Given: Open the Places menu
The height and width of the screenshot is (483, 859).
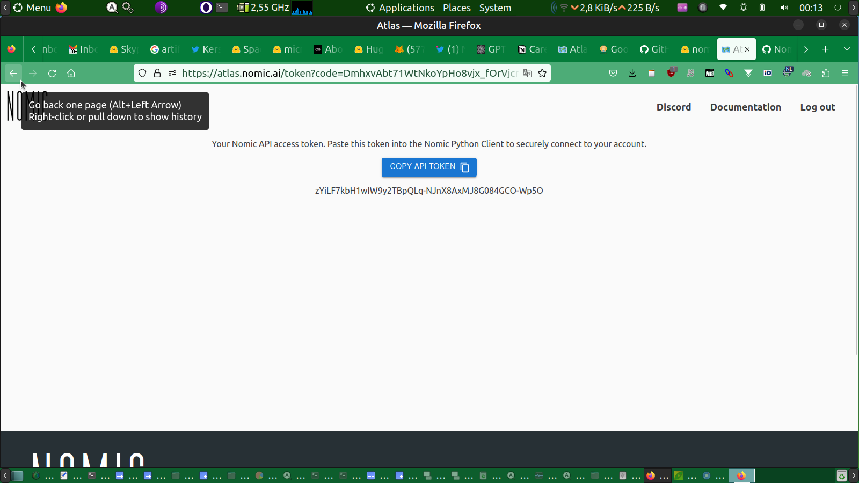Looking at the screenshot, I should 457,8.
